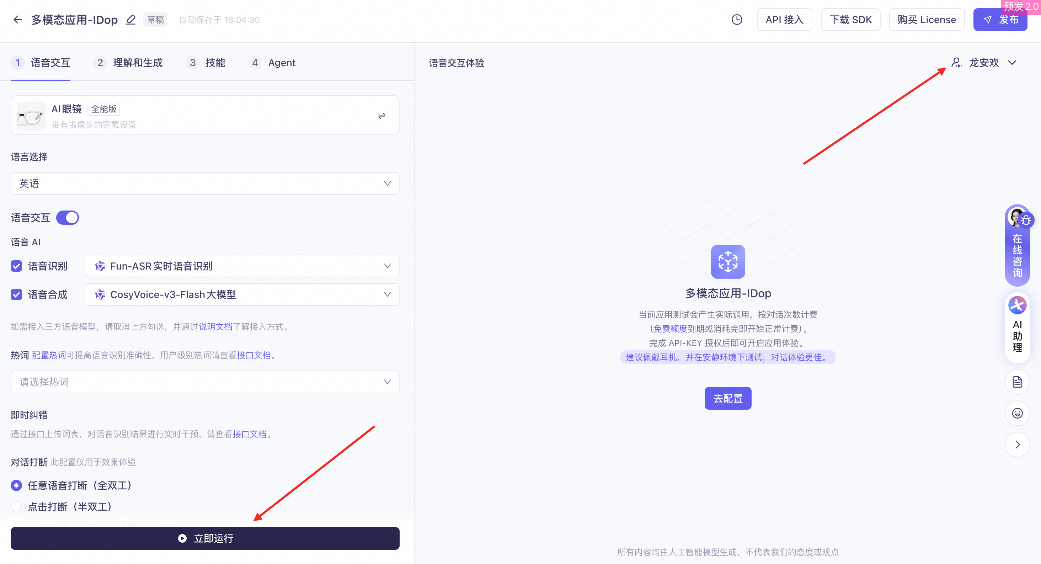1041x564 pixels.
Task: Open the voice user dropdown 龙安欢
Action: tap(984, 63)
